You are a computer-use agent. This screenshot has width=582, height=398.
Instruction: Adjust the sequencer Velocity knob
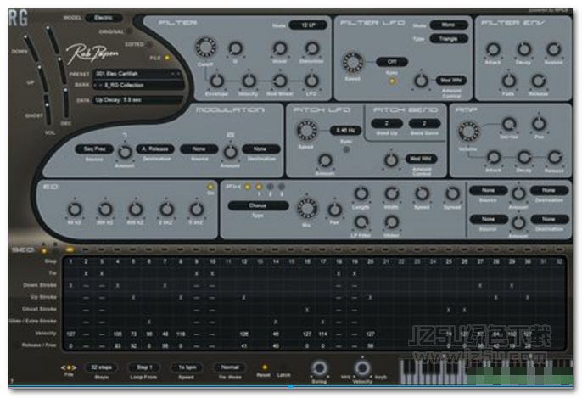tap(362, 368)
